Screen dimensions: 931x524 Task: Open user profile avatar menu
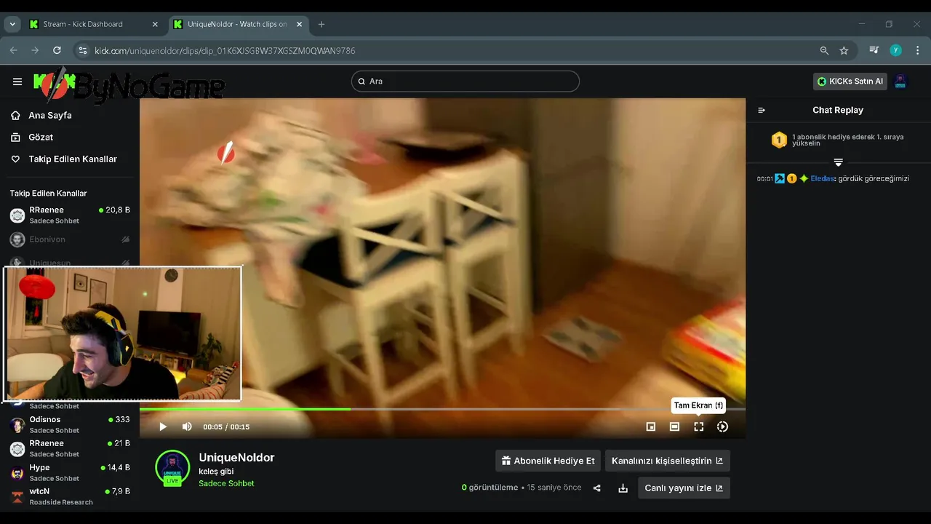900,82
